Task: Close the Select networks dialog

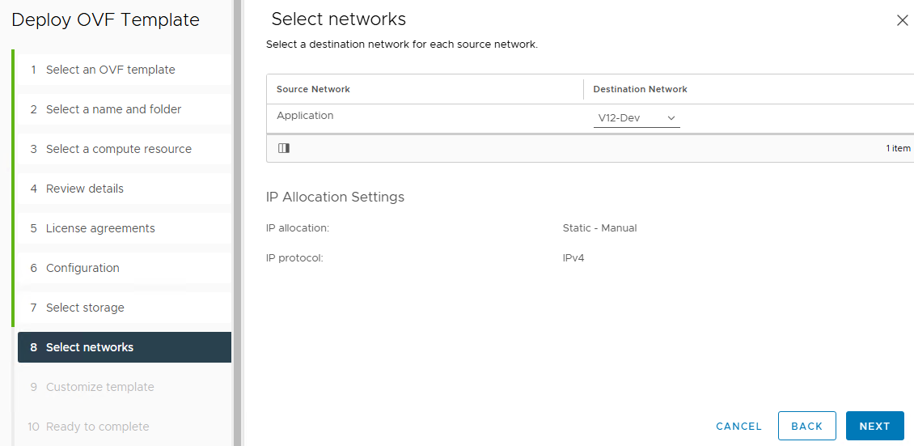Action: click(902, 21)
